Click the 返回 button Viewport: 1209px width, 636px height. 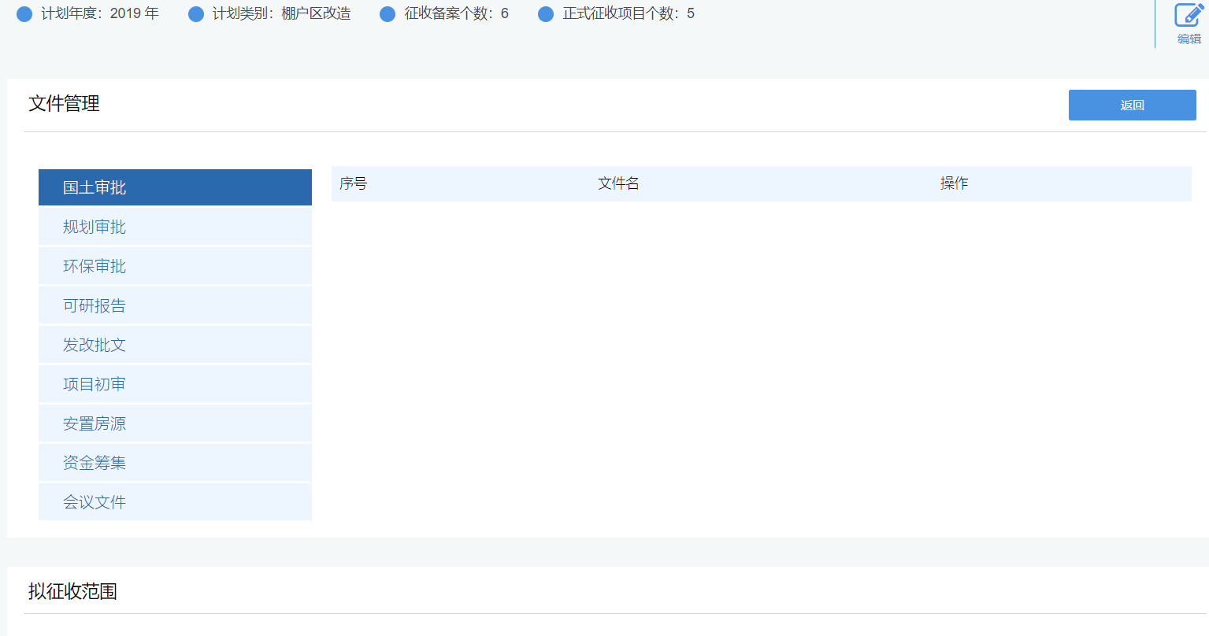(1132, 105)
